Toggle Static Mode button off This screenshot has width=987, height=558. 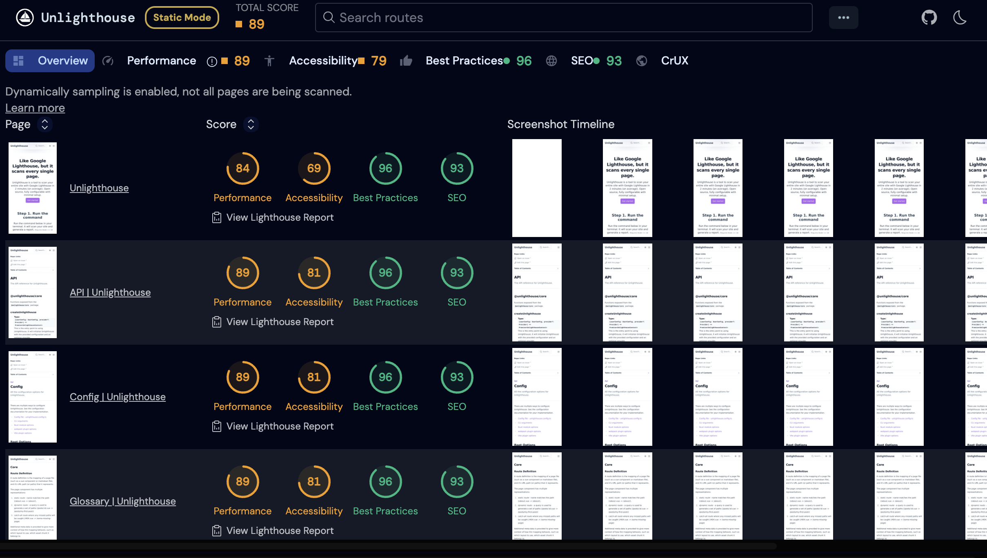click(182, 17)
